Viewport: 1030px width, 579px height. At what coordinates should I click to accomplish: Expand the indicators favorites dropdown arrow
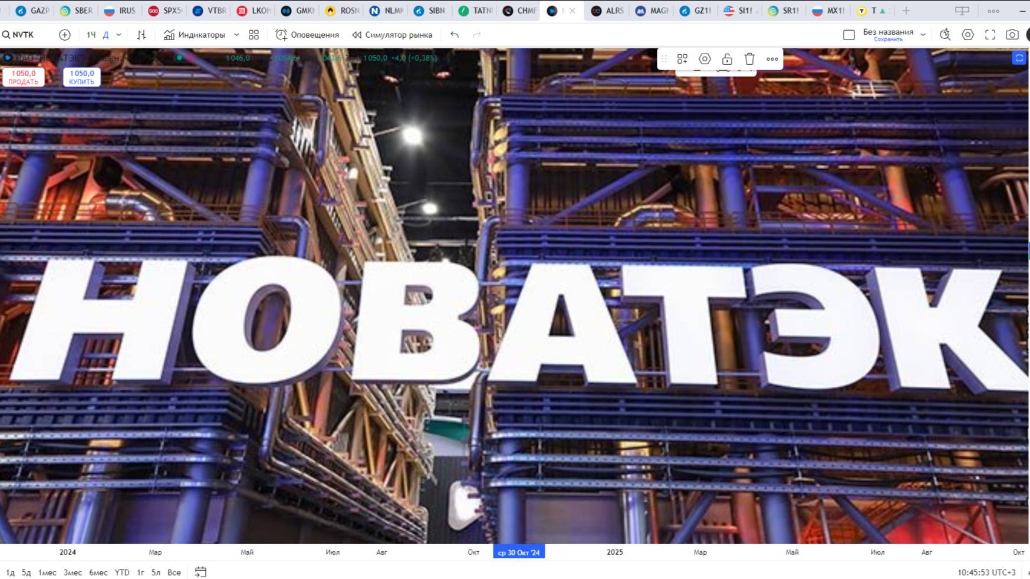pyautogui.click(x=236, y=35)
